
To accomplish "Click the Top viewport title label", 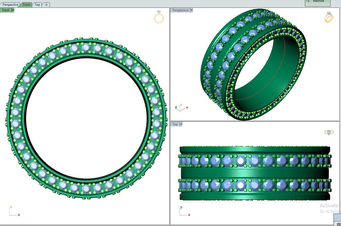I will [x=175, y=124].
